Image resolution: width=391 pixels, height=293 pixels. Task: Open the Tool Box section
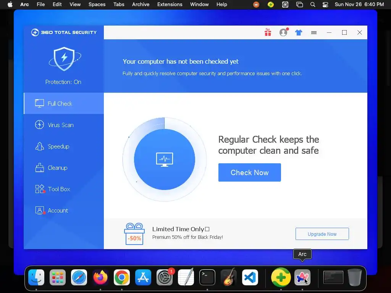tap(64, 189)
